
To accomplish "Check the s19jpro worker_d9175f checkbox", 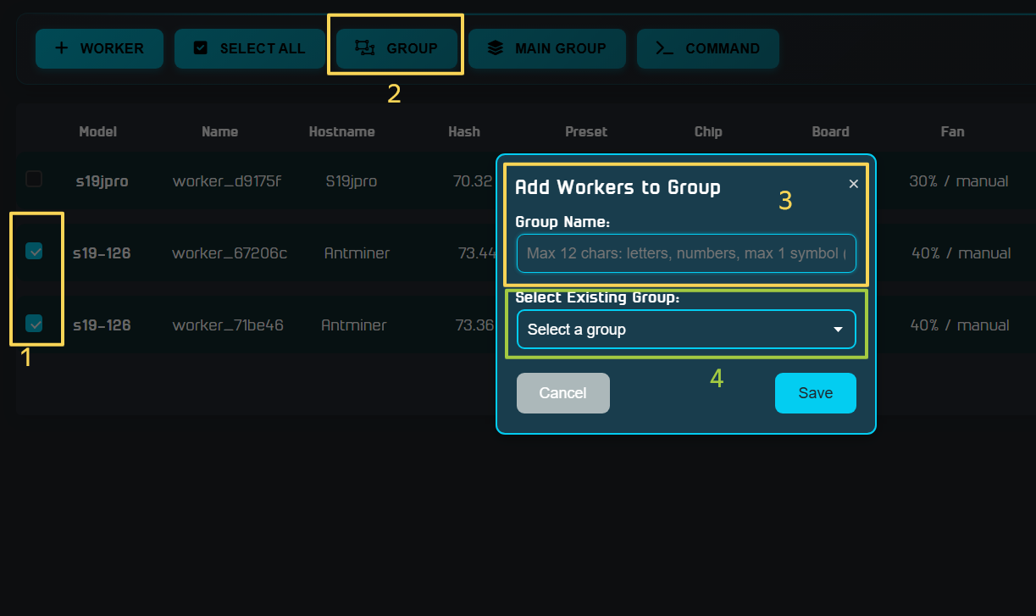I will coord(34,179).
